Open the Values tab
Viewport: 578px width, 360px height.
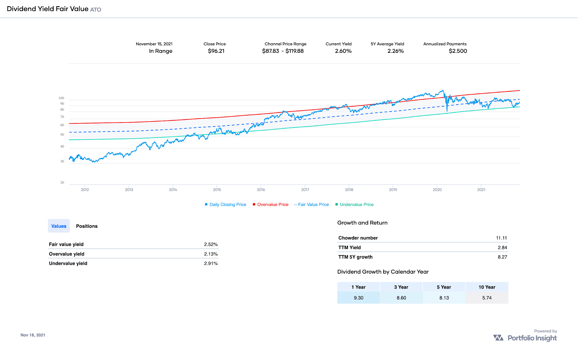(59, 226)
